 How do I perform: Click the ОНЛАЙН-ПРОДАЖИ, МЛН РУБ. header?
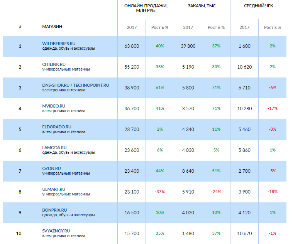click(x=146, y=8)
